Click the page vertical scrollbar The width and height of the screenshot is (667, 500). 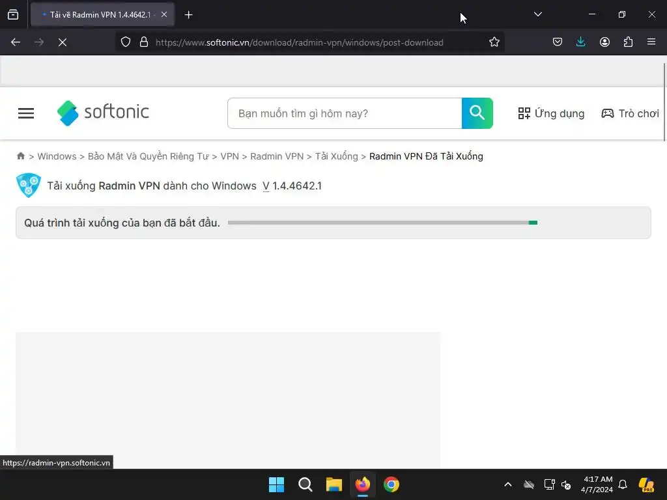coord(664,101)
